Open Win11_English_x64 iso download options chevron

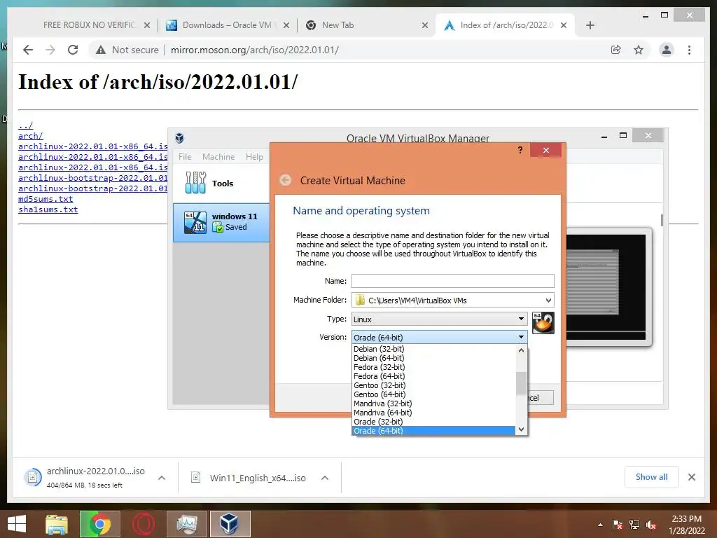click(325, 478)
